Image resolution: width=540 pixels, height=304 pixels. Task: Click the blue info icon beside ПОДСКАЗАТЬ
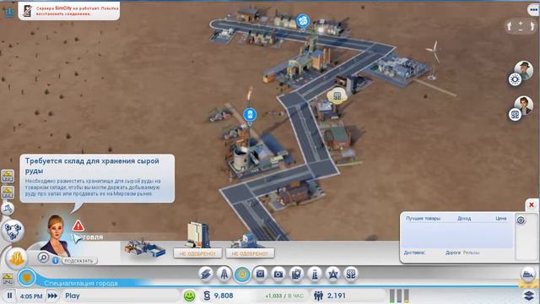tap(55, 261)
